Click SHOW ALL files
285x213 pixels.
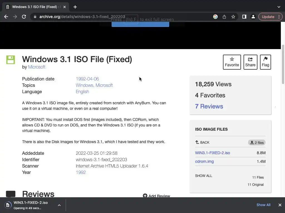(x=203, y=176)
